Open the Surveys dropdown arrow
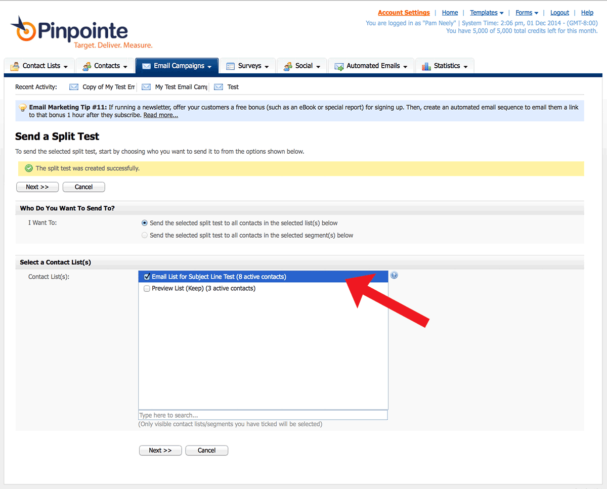607x489 pixels. 267,67
